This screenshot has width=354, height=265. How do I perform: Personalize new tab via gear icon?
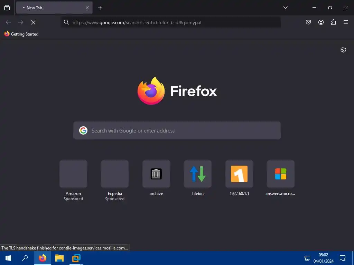[x=343, y=50]
